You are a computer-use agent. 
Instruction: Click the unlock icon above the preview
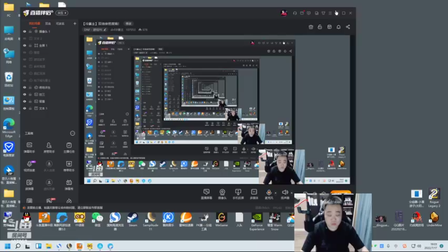tap(320, 27)
